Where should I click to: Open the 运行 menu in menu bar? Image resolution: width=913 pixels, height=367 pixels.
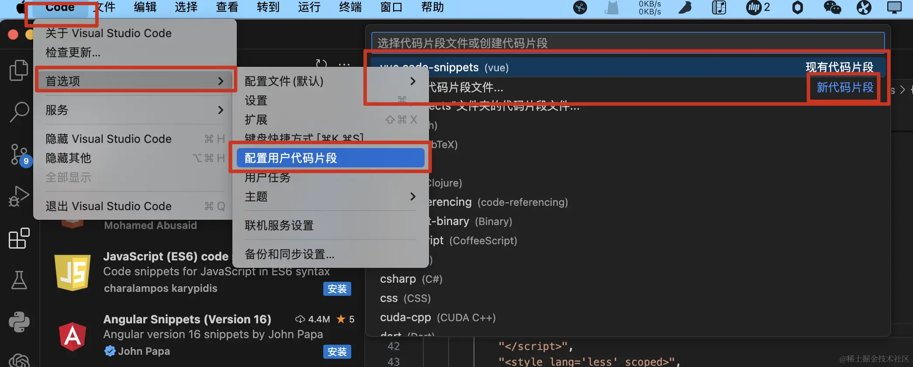point(309,7)
